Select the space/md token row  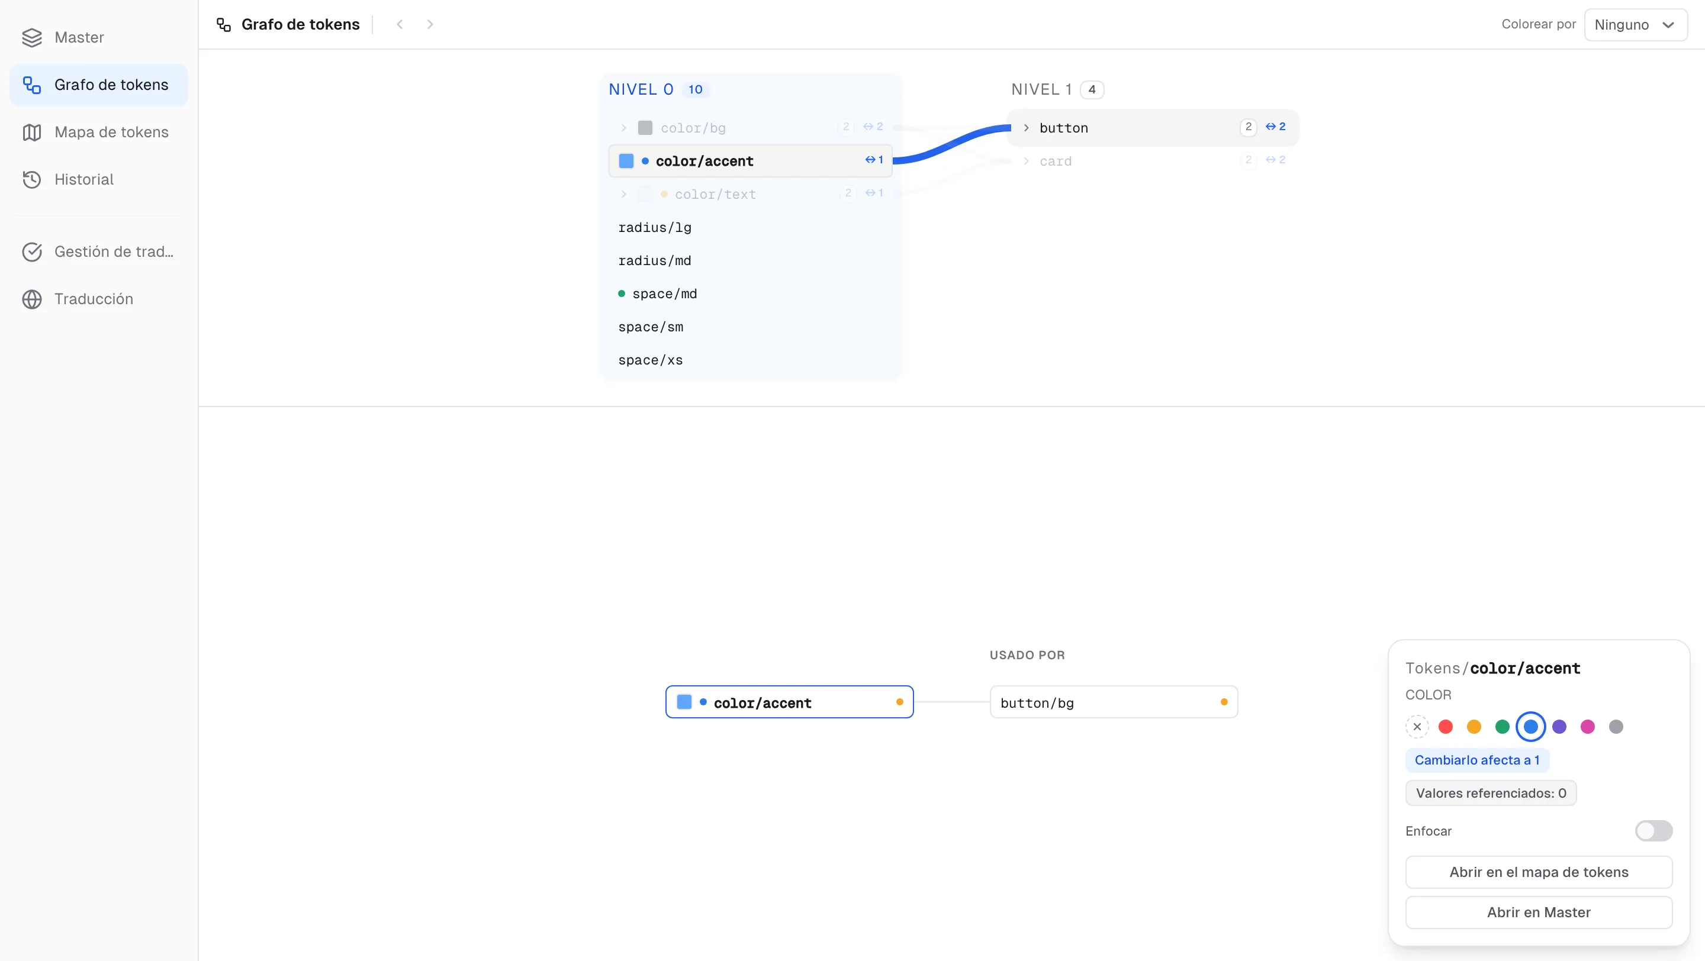point(750,294)
